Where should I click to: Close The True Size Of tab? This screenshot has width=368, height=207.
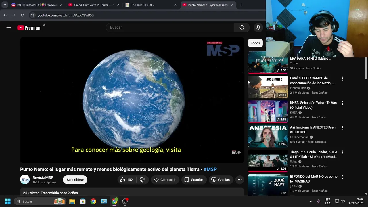175,5
